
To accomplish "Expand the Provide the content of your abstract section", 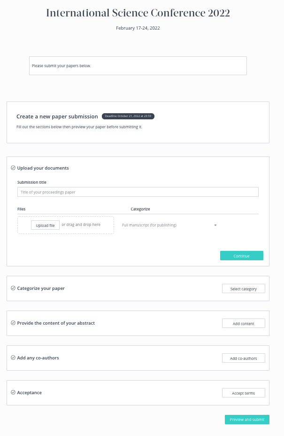I will pyautogui.click(x=56, y=323).
